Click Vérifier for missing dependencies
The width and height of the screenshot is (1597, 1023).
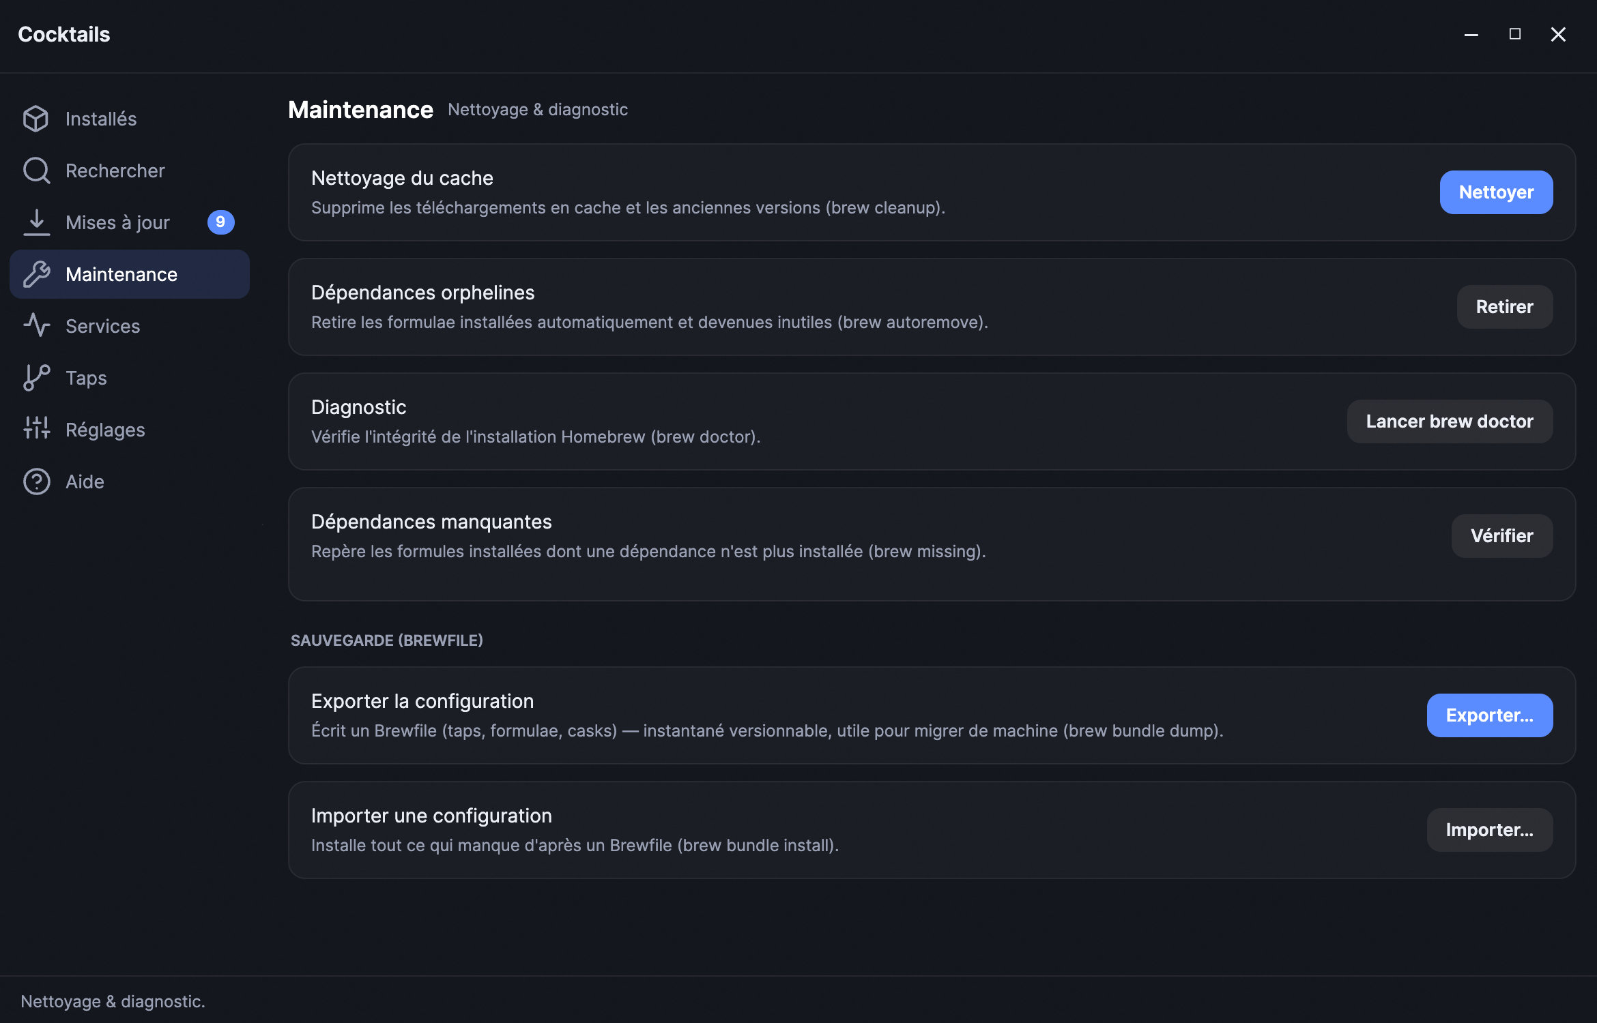point(1501,536)
